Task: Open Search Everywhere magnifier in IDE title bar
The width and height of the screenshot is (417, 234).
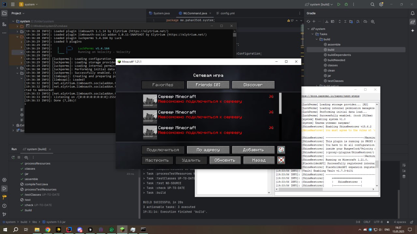Action: pyautogui.click(x=373, y=5)
